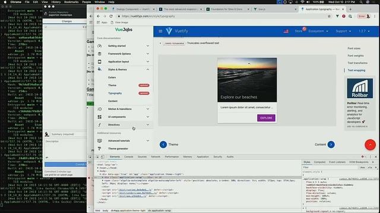Open the Store link in header
The height and width of the screenshot is (213, 380).
(x=299, y=31)
